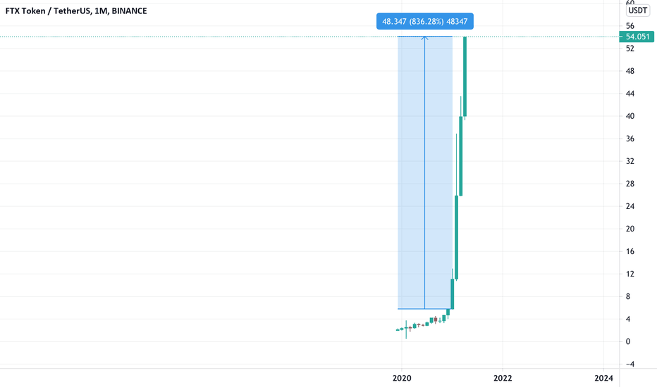Select the blue 836.28% measurement label
Image resolution: width=657 pixels, height=387 pixels.
tap(425, 21)
